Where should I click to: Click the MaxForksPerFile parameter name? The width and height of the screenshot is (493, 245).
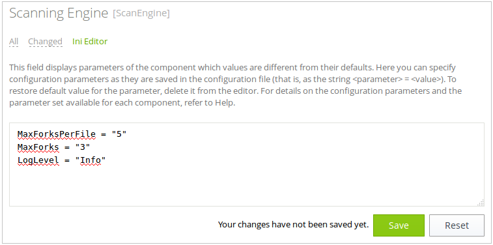(x=56, y=134)
